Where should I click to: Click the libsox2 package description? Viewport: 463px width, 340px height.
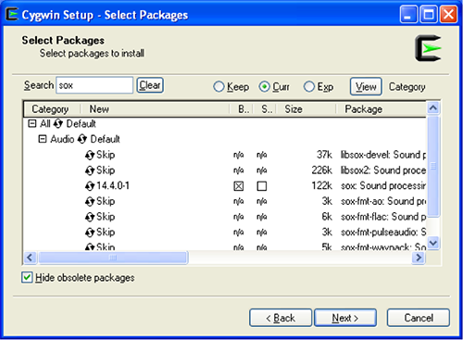pos(383,170)
